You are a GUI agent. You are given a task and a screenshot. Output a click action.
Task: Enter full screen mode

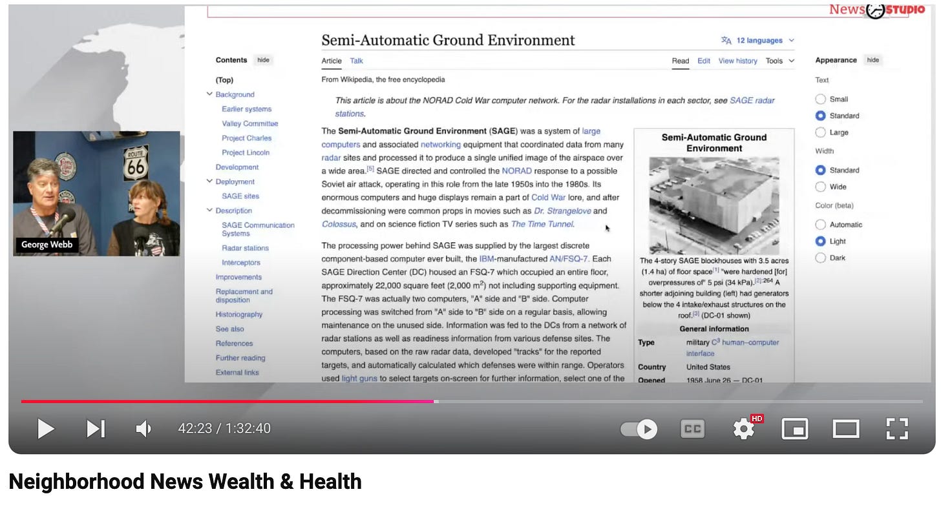click(897, 429)
